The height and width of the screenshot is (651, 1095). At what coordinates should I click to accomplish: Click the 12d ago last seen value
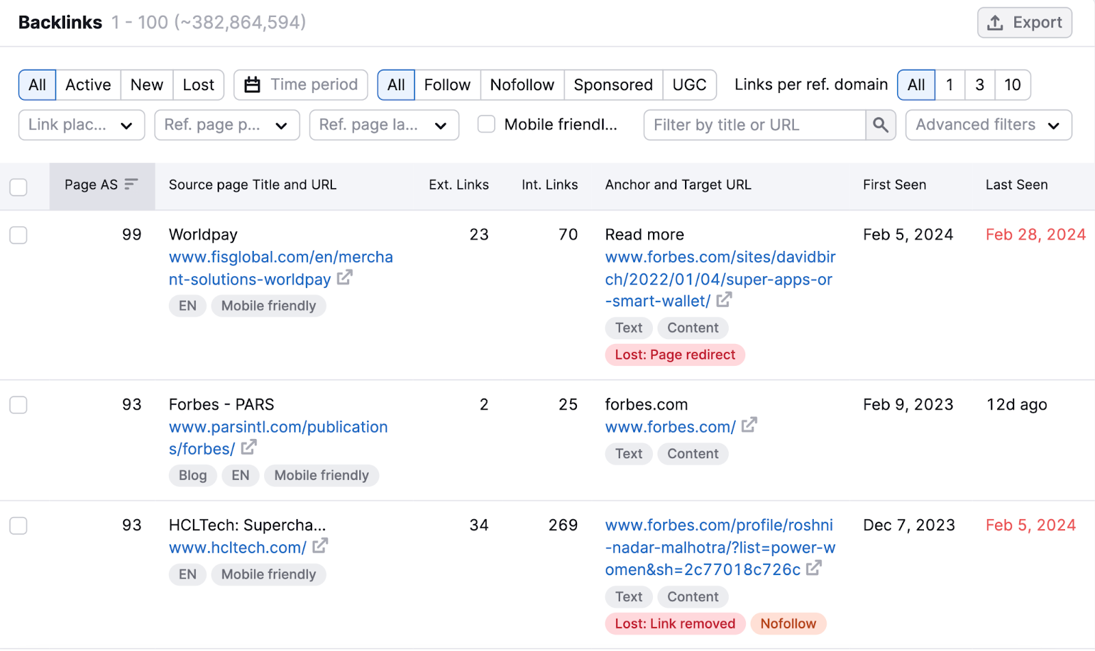click(1016, 404)
